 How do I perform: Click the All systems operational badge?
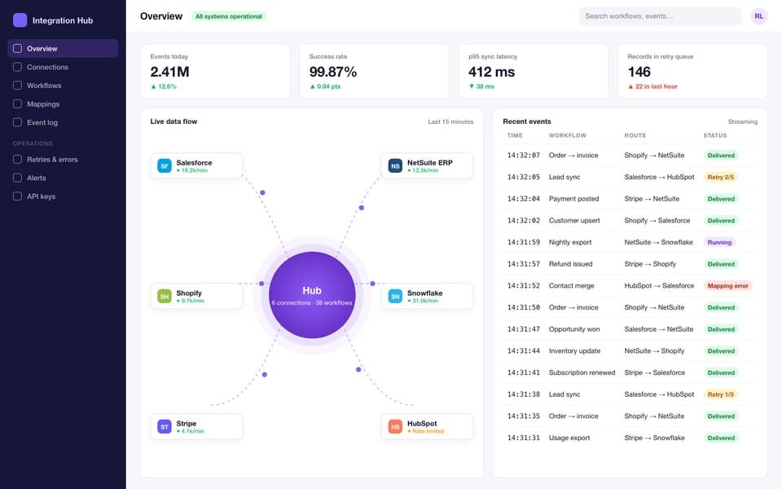pos(228,16)
